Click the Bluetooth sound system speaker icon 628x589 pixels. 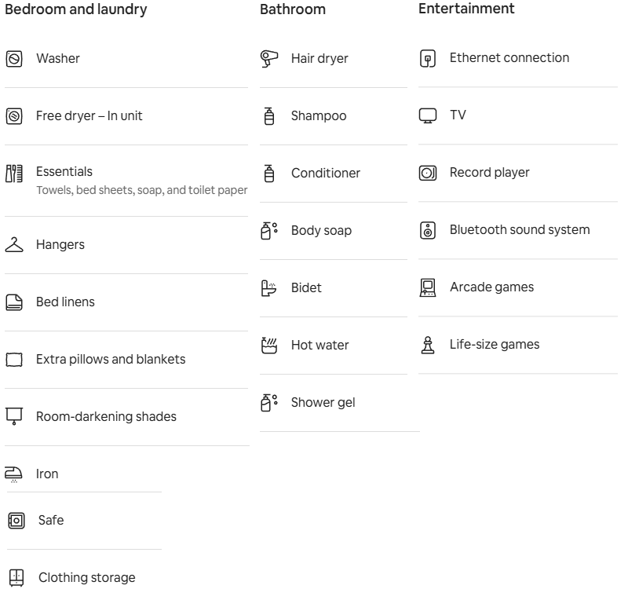427,230
